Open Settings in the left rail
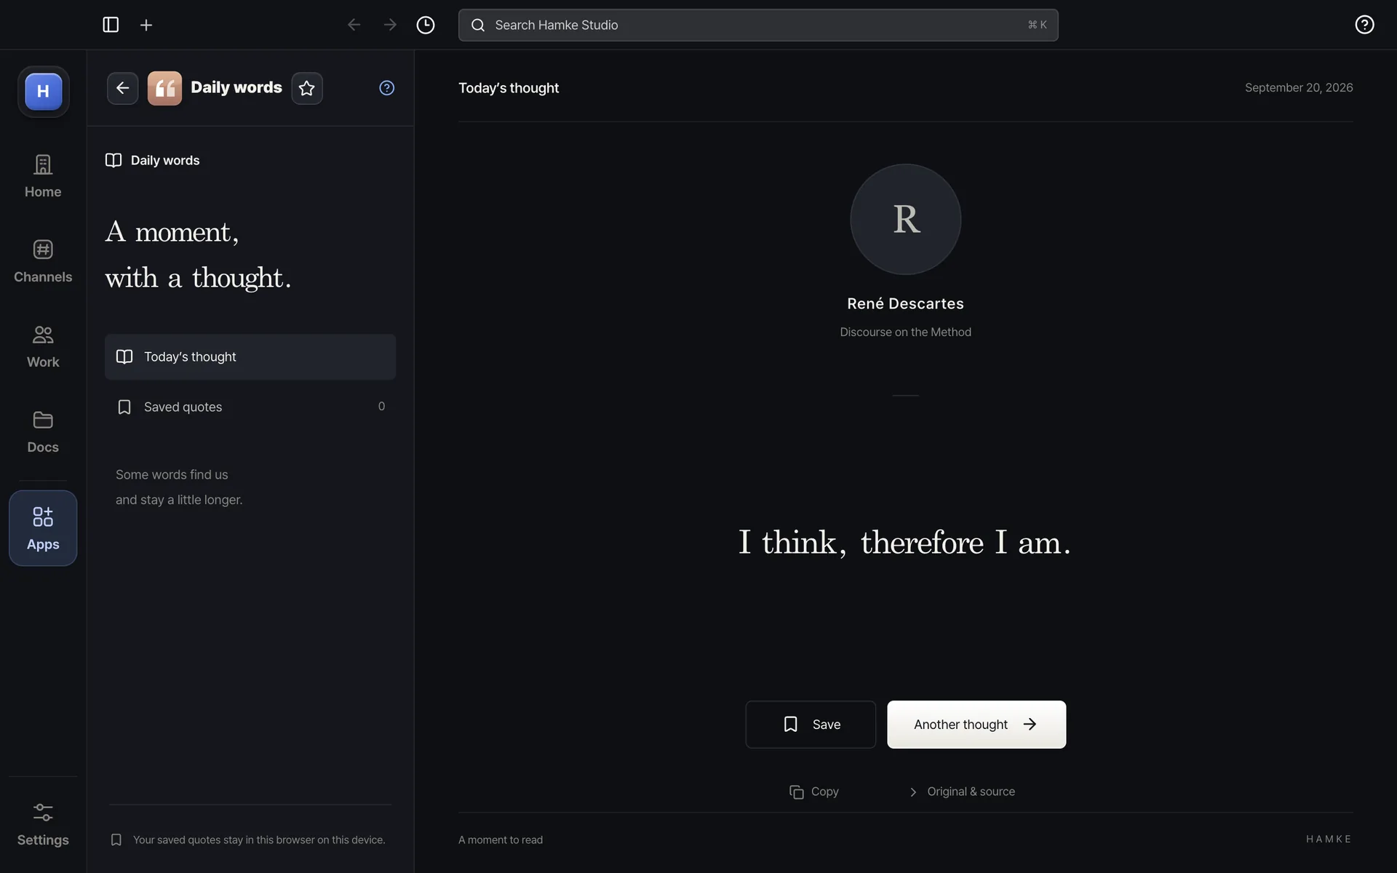Image resolution: width=1397 pixels, height=873 pixels. click(43, 825)
